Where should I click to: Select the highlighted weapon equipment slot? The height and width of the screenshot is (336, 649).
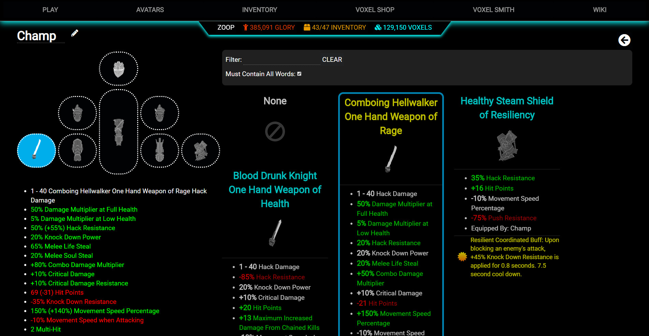37,151
